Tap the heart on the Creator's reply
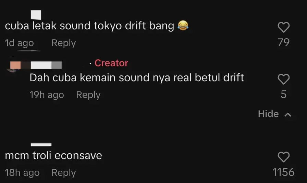Screen dimensions: 307x183 tap(283, 80)
